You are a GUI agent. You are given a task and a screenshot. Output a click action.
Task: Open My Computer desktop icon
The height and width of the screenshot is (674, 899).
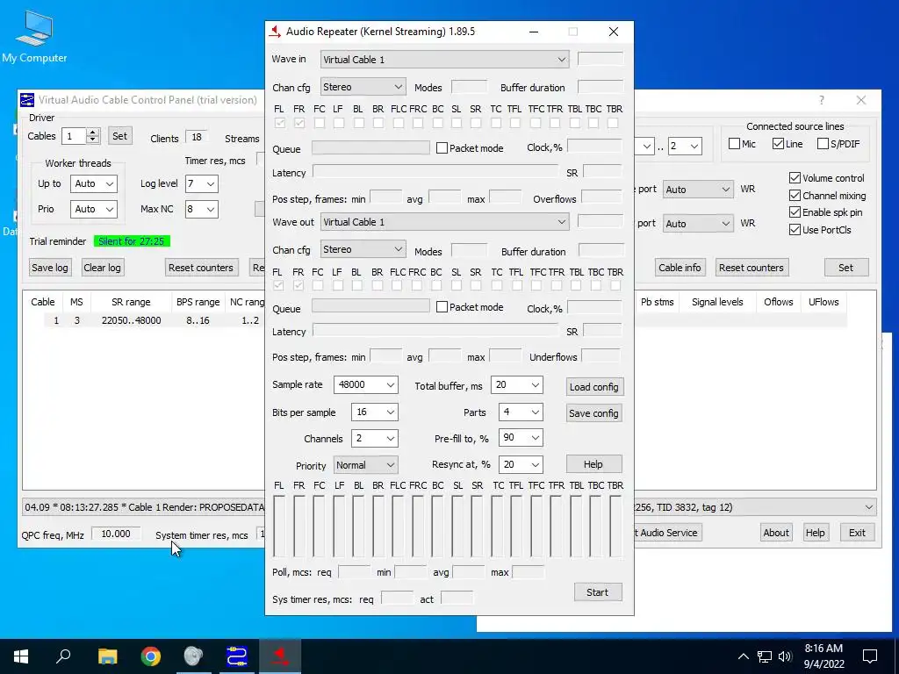point(34,37)
